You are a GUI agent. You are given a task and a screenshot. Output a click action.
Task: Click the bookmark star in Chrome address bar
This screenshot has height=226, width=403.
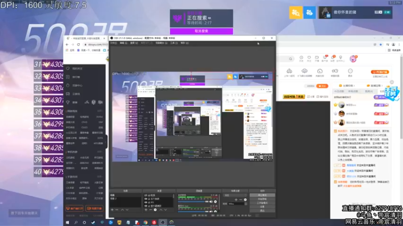(381, 44)
